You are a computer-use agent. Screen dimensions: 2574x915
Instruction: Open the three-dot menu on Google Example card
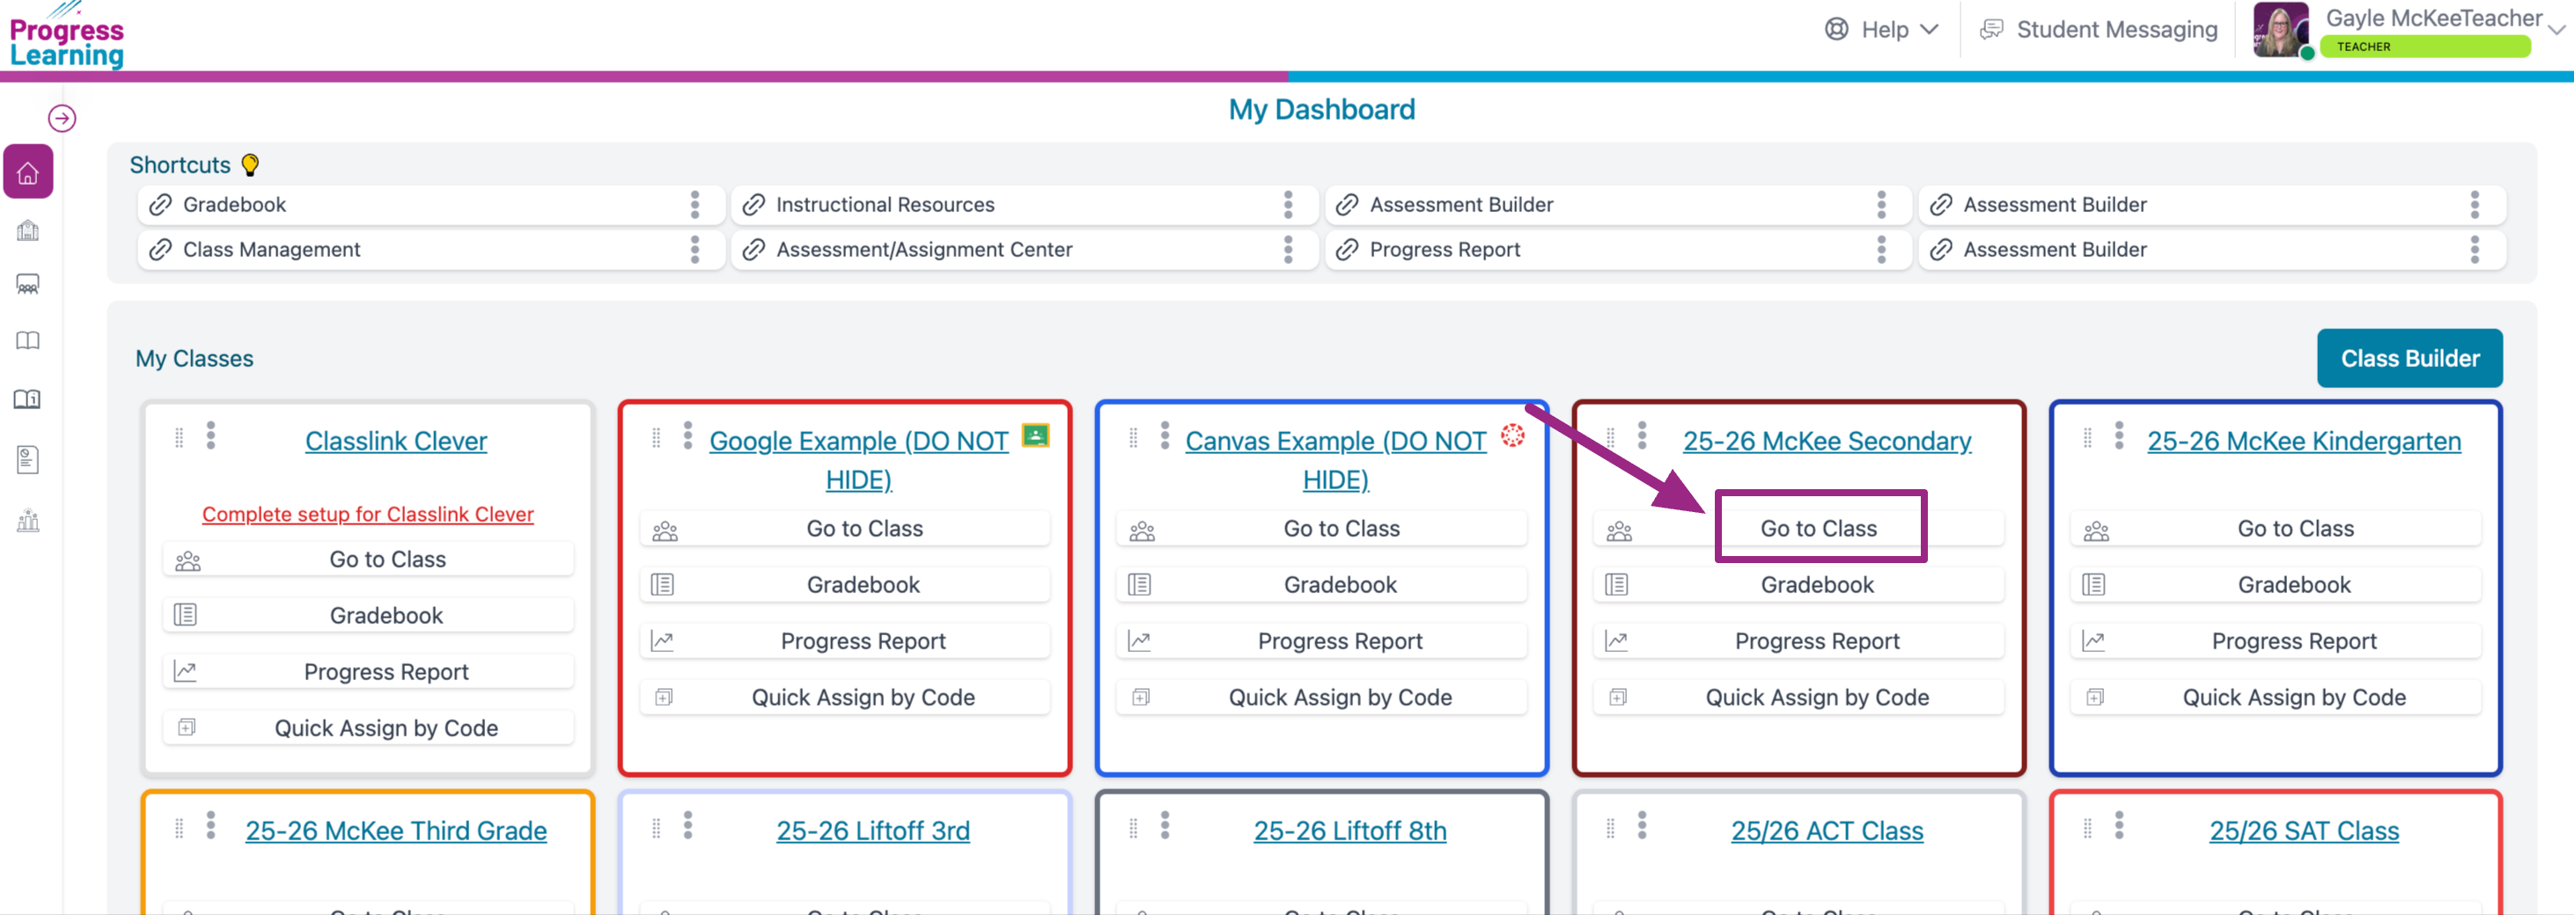point(688,436)
